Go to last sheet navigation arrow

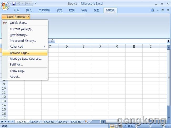coord(12,122)
